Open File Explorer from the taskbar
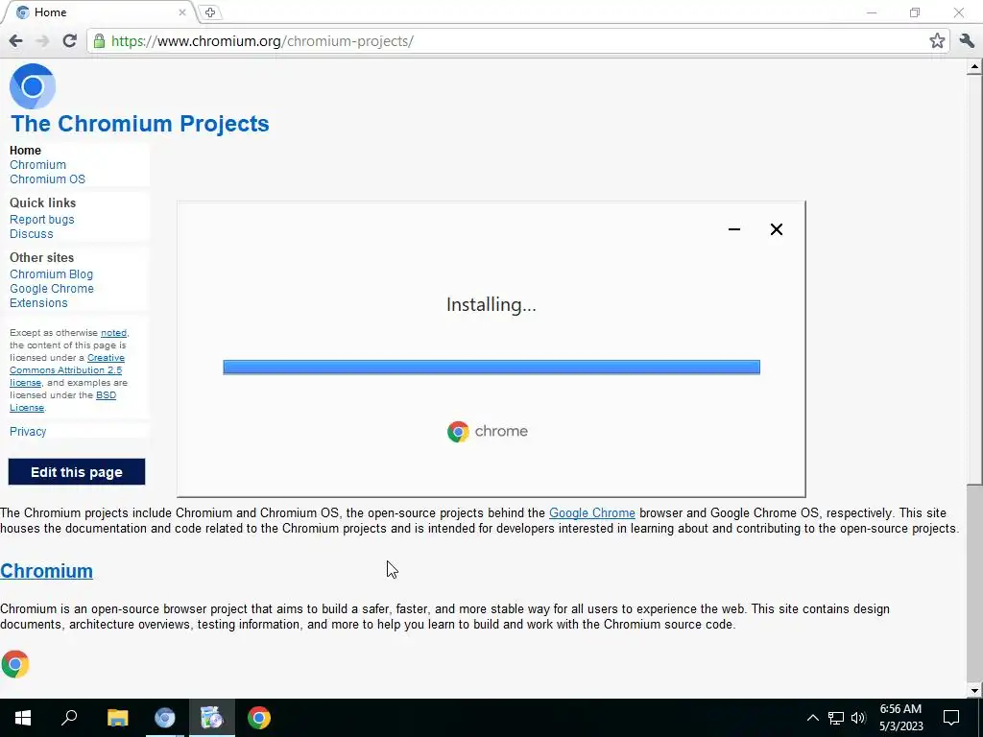 click(x=117, y=718)
